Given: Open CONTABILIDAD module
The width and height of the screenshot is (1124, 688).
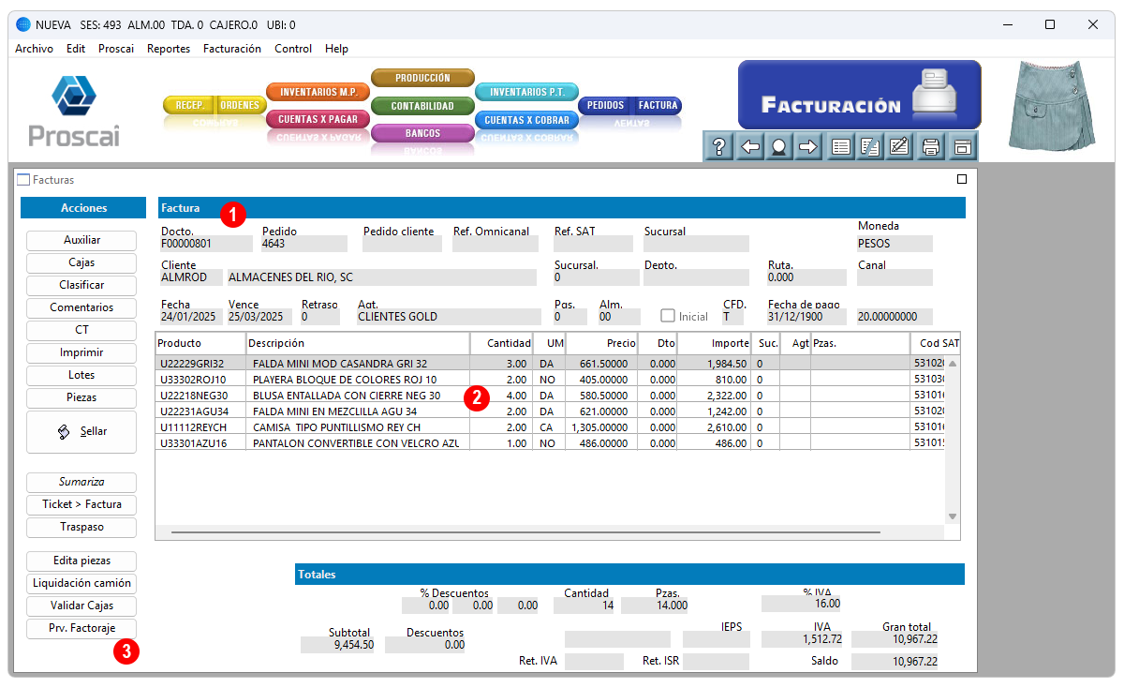Looking at the screenshot, I should [x=422, y=106].
